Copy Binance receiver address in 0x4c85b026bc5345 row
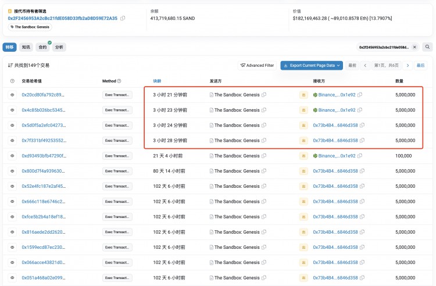Image resolution: width=436 pixels, height=286 pixels. coord(360,110)
